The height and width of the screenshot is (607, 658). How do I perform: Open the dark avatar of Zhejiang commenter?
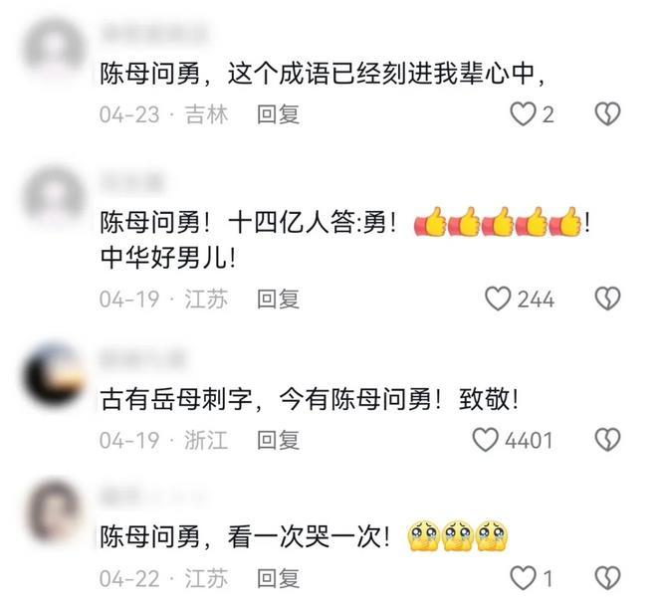tap(54, 374)
